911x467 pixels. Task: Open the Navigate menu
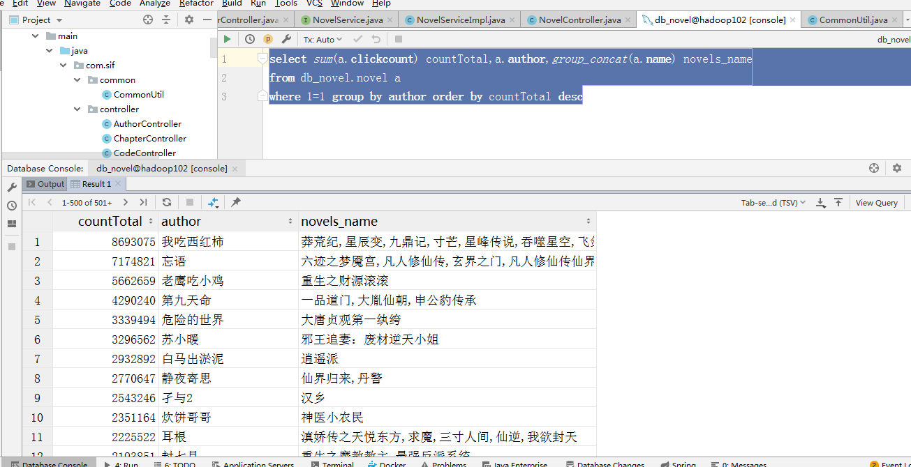pyautogui.click(x=82, y=3)
